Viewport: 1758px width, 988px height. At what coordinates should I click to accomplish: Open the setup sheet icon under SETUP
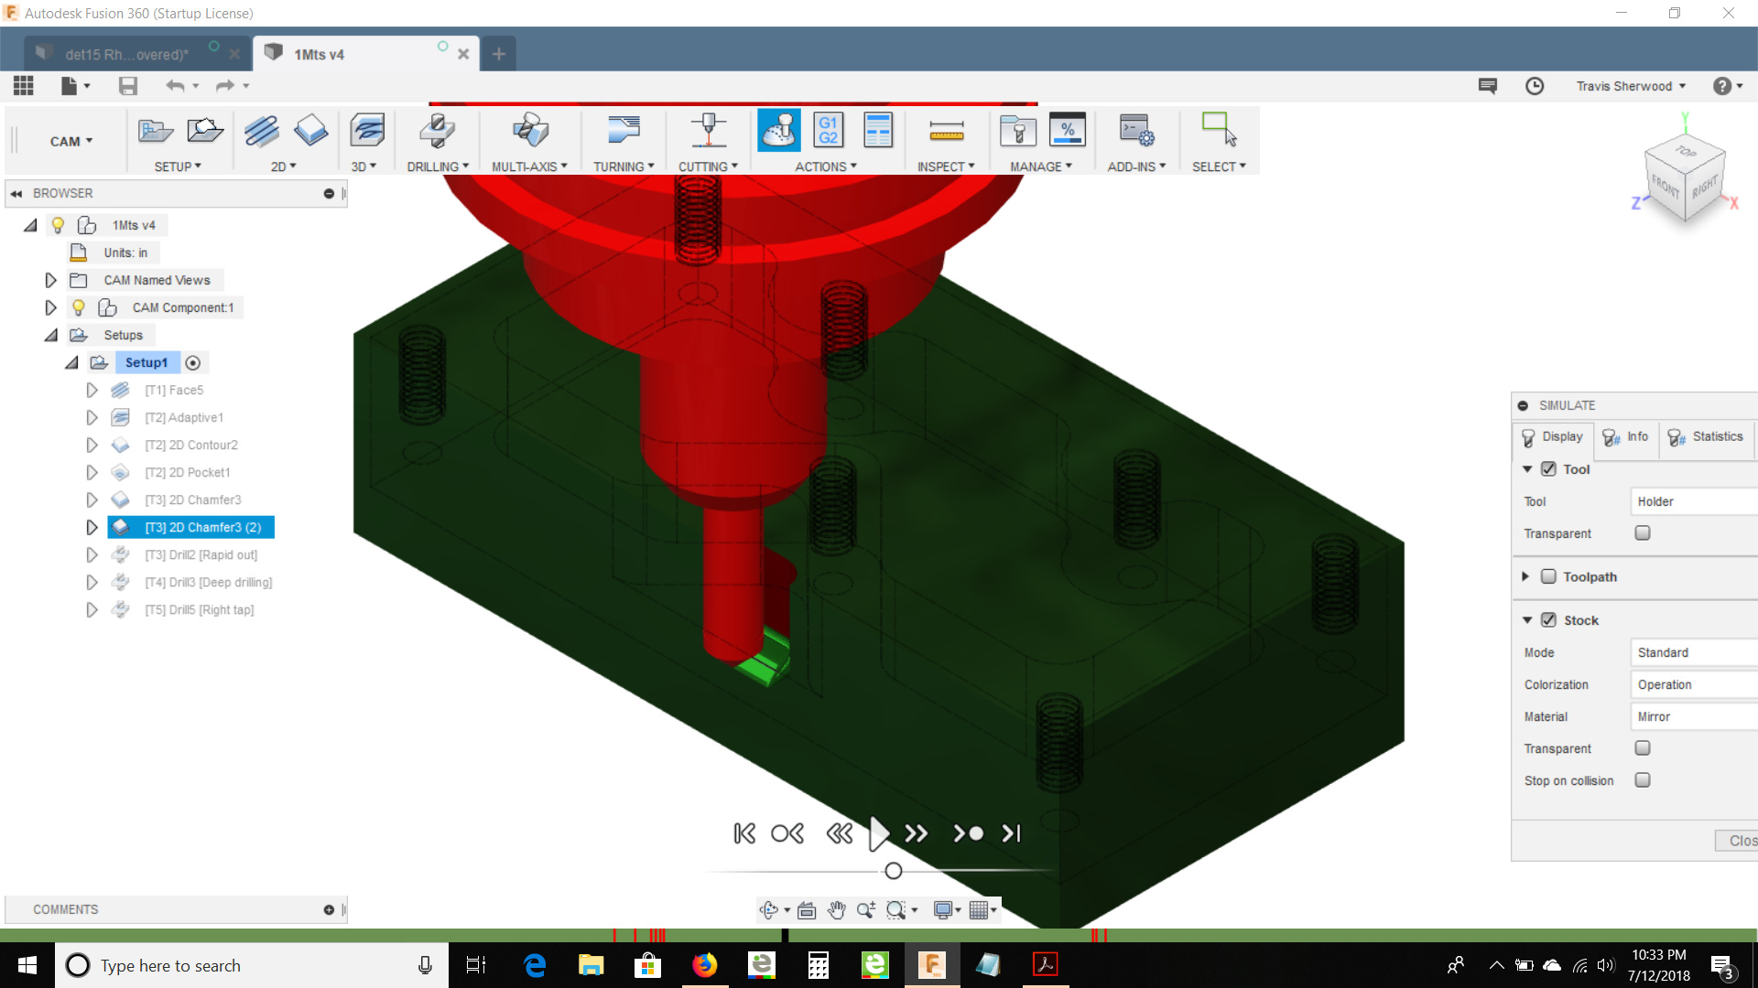coord(205,130)
